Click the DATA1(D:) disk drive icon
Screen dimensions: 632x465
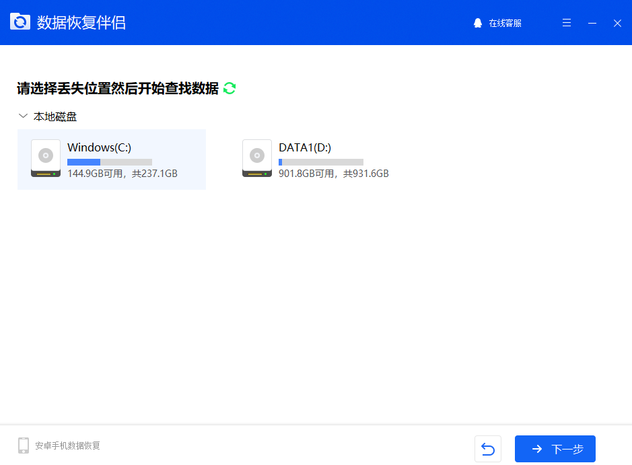256,157
